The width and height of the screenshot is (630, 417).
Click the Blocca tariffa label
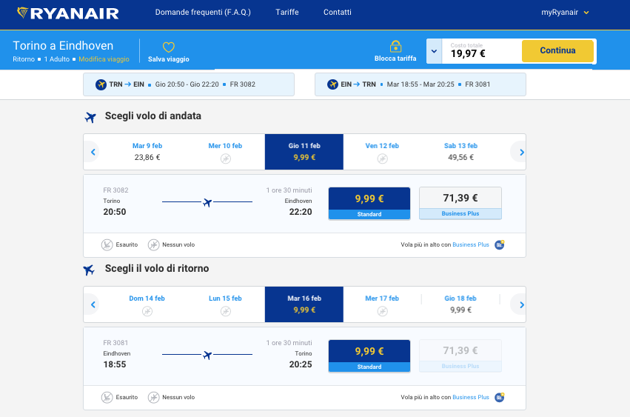coord(395,59)
